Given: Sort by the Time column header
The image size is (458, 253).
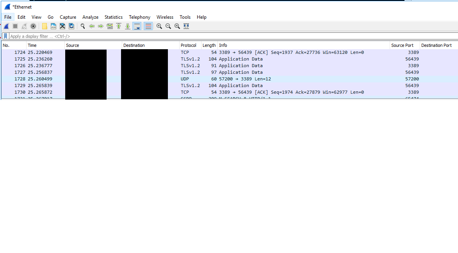Looking at the screenshot, I should (x=45, y=45).
